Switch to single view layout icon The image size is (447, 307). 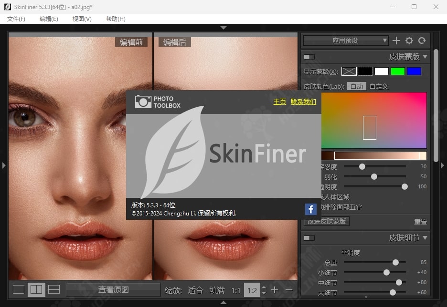(x=19, y=290)
